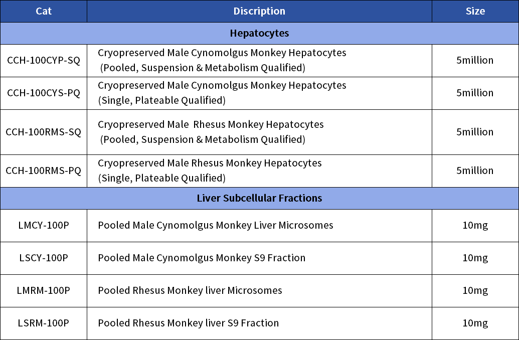Screen dimensions: 519x340
Task: Select the LMCY-100P catalog cell
Action: 44,226
